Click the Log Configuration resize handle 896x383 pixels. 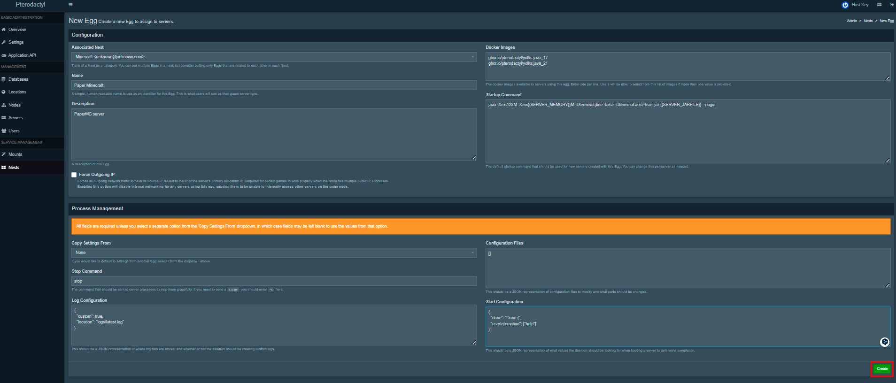click(x=474, y=343)
